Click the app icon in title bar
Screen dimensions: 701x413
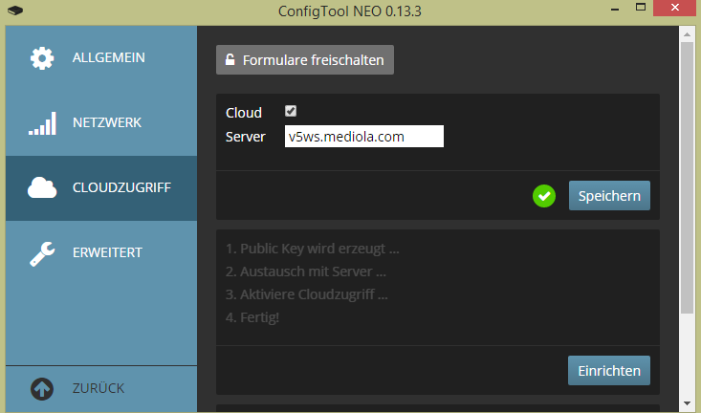point(15,10)
